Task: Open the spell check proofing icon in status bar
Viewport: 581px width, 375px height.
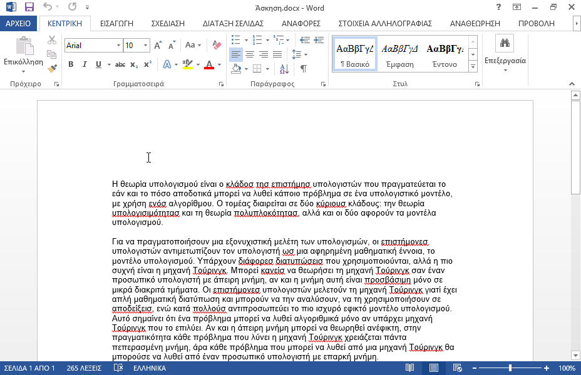Action: (x=118, y=368)
